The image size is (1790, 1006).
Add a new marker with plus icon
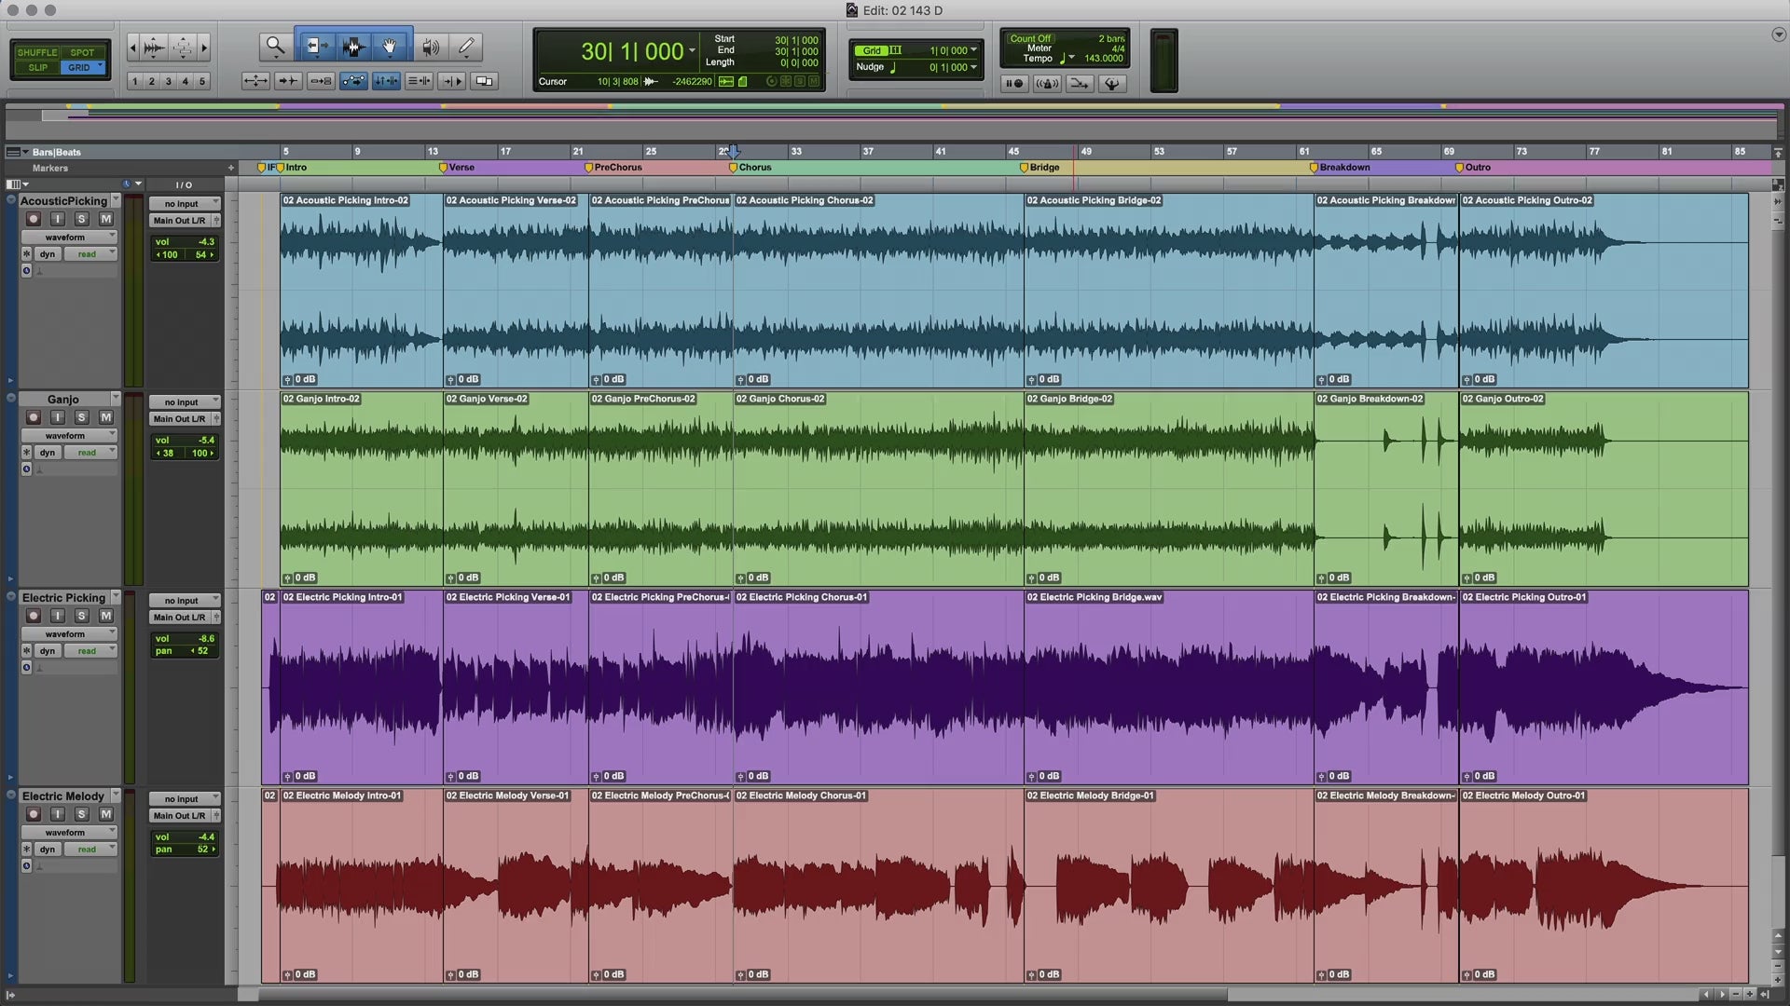click(230, 169)
